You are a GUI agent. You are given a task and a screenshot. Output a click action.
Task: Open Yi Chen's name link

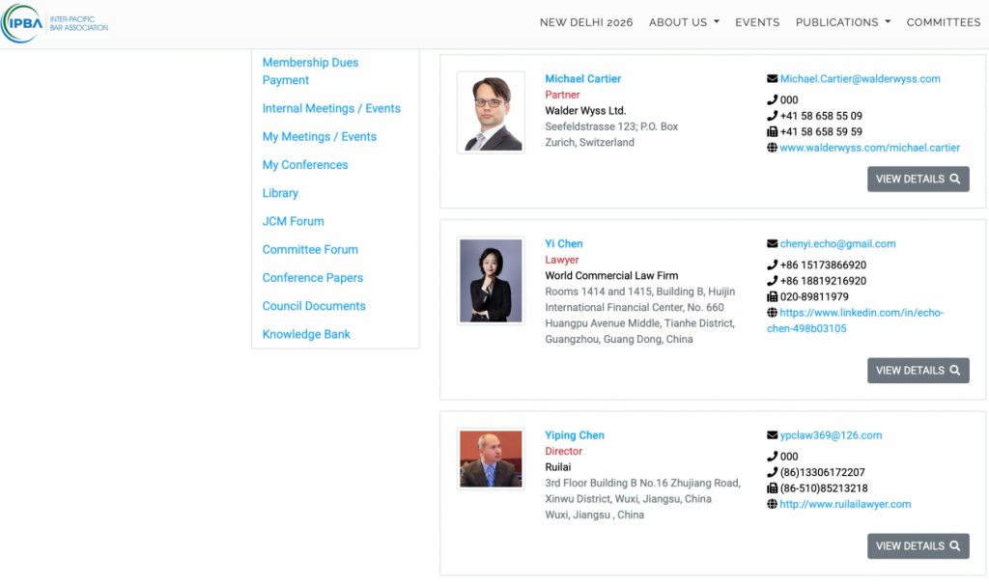[x=564, y=244]
